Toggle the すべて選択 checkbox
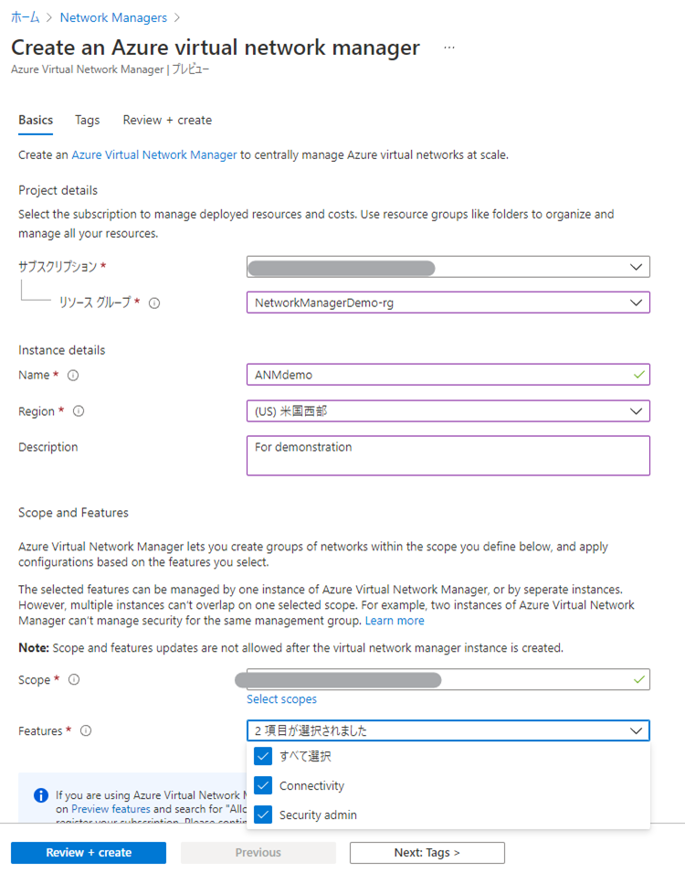This screenshot has height=873, width=685. [x=263, y=756]
